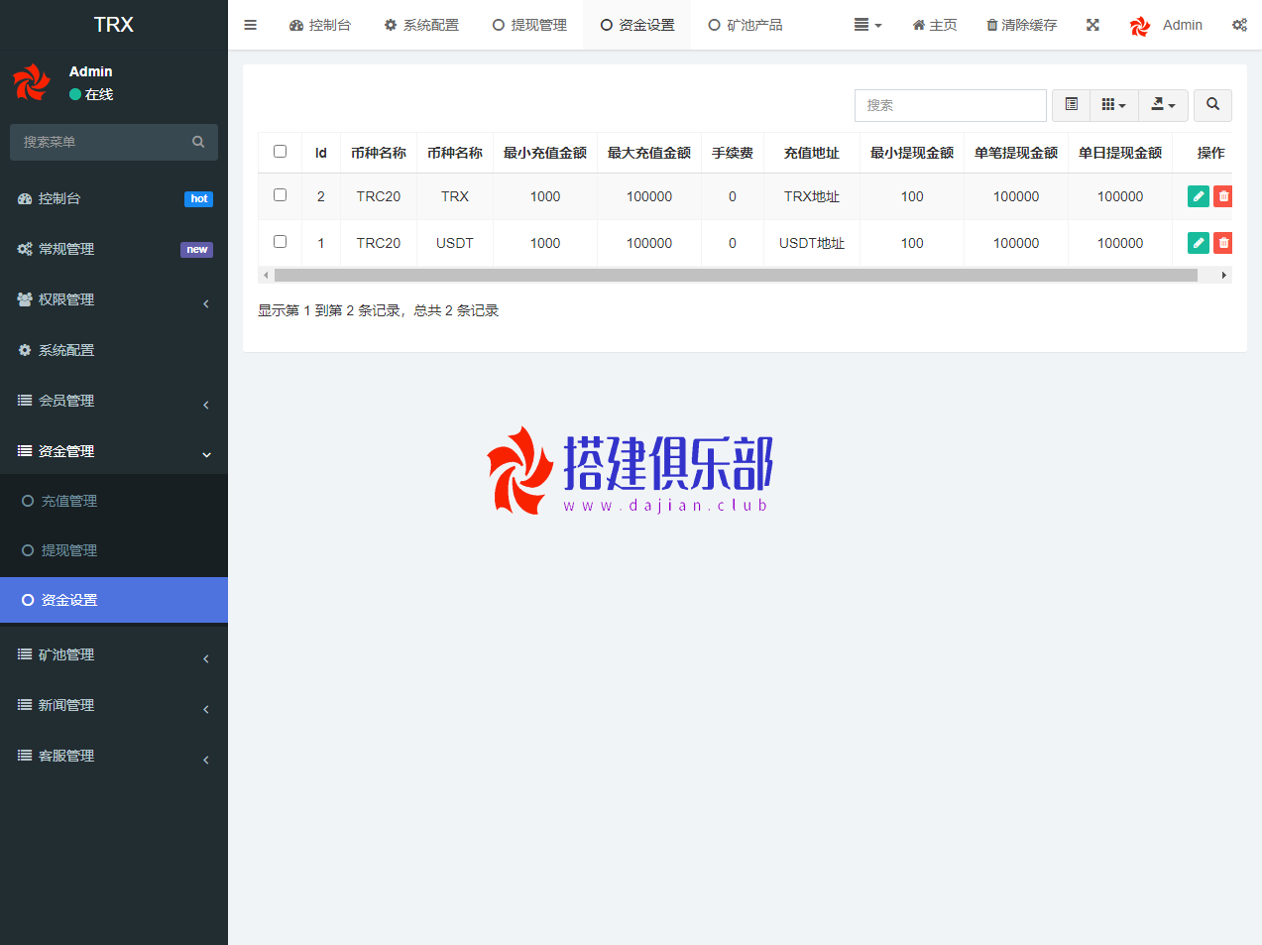Click the Admin name in the top bar
Image resolution: width=1262 pixels, height=945 pixels.
[x=1183, y=25]
